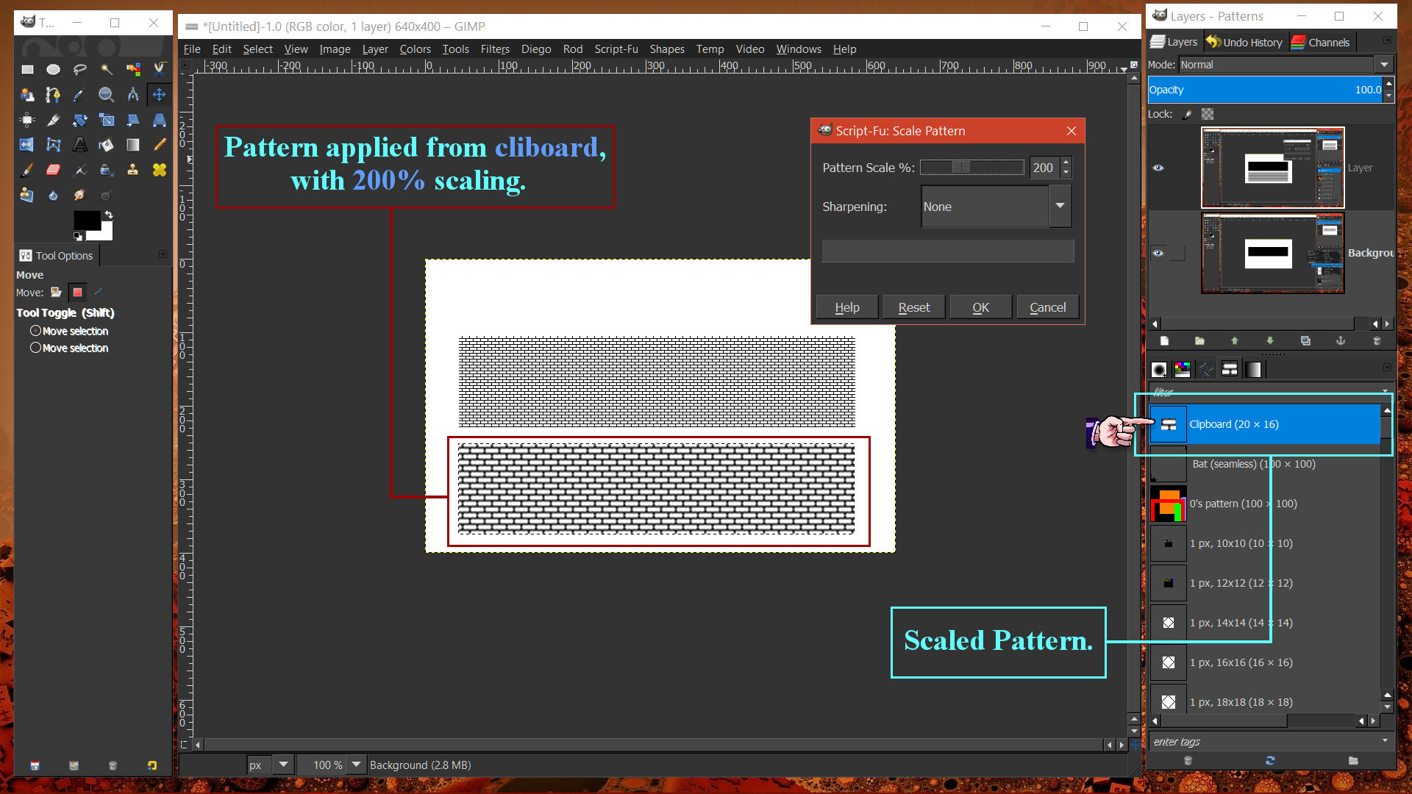Confirm Scale Pattern with OK
This screenshot has height=794, width=1412.
pos(980,307)
